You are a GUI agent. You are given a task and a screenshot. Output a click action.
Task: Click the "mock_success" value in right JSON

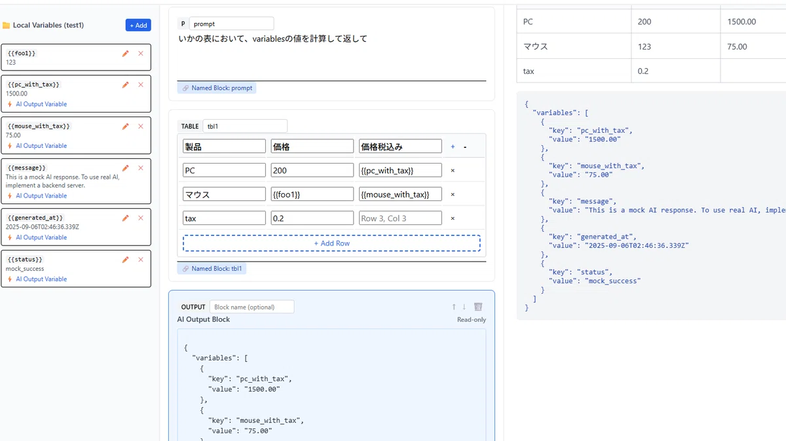point(612,281)
